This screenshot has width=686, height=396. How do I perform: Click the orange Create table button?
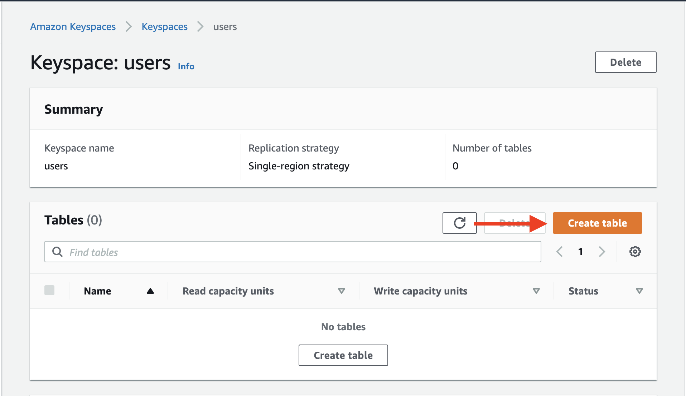[597, 223]
